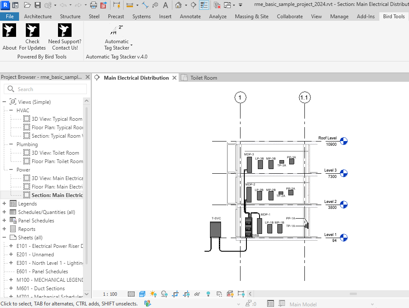Screen dimensions: 409x308
Task: Click the Open file icon in quick access toolbar
Action: pyautogui.click(x=28, y=5)
